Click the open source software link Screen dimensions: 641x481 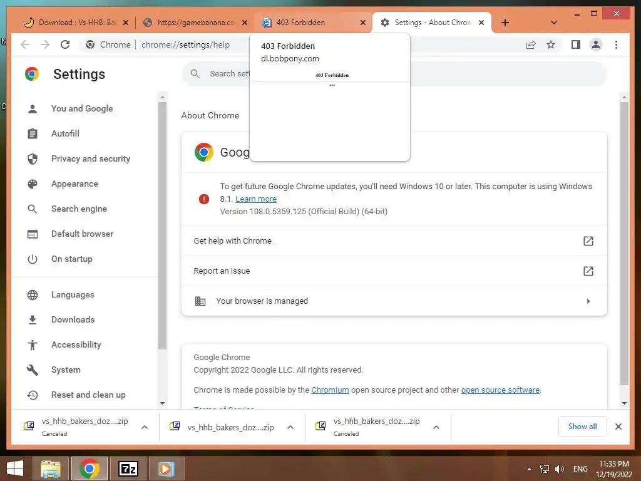pyautogui.click(x=500, y=390)
